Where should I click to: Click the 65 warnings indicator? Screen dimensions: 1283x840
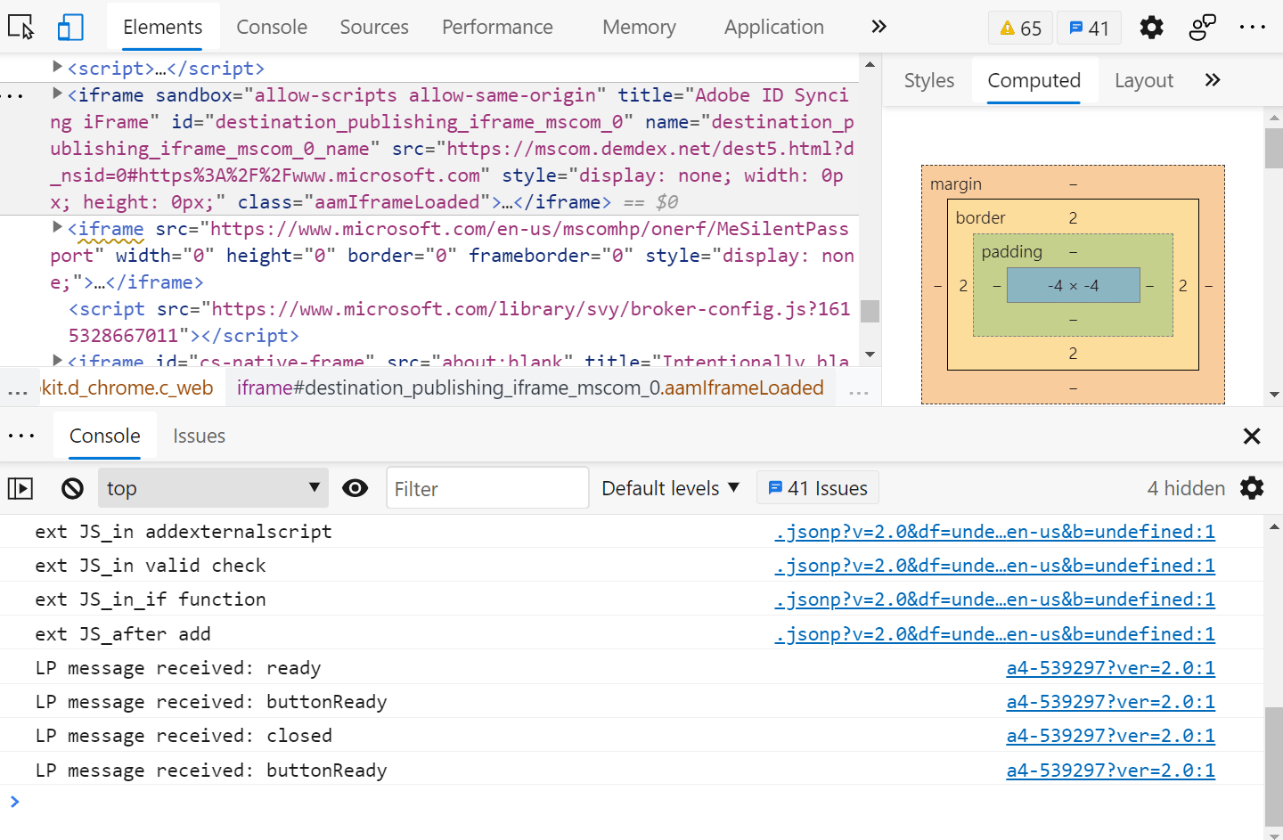(1020, 27)
